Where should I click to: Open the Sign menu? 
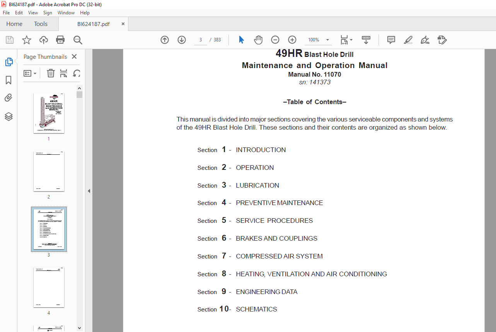[x=48, y=13]
